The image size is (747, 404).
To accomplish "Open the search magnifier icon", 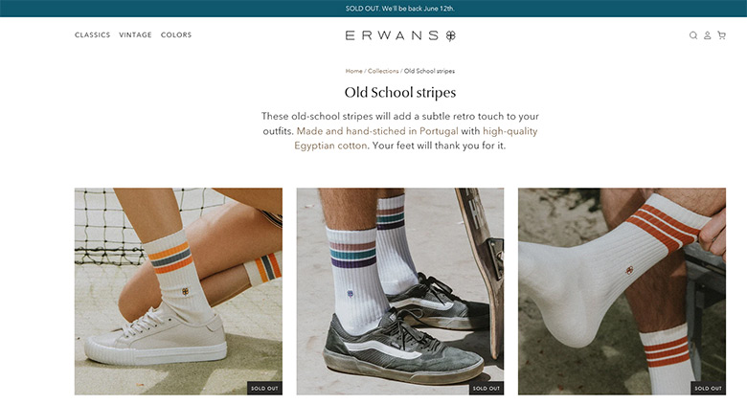I will 693,35.
